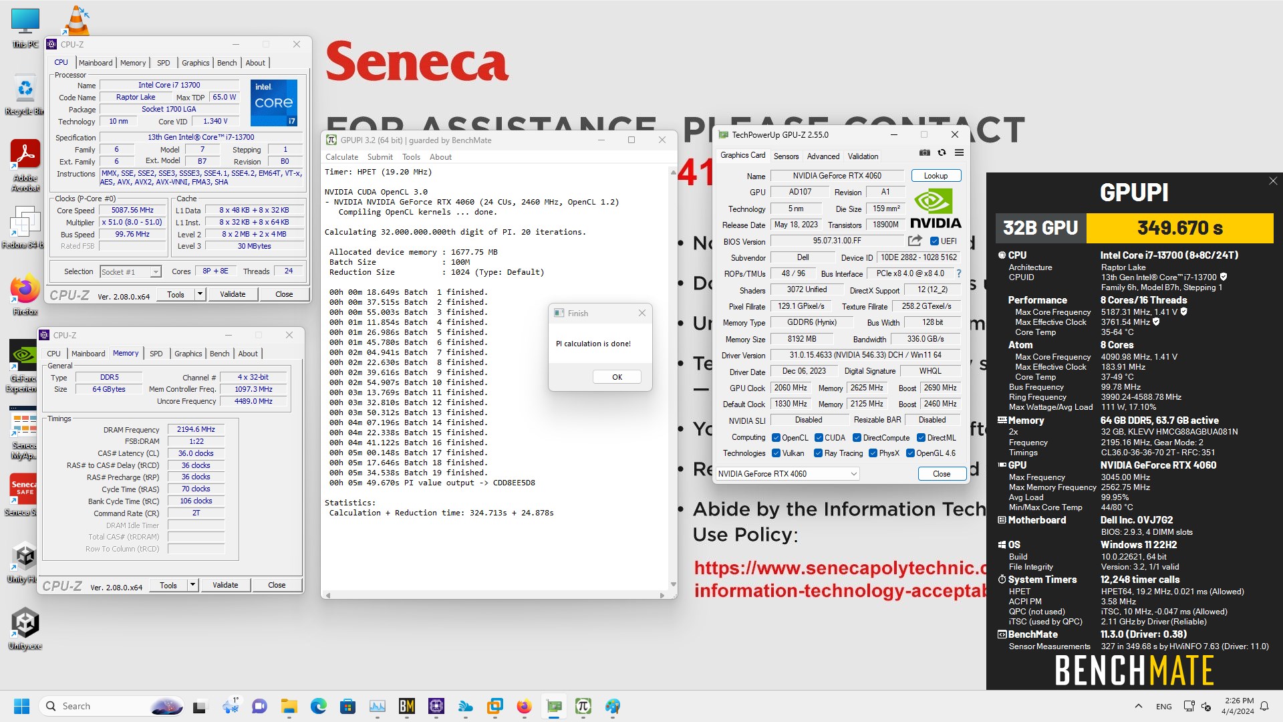This screenshot has width=1283, height=722.
Task: Select the Fedora 64-bit desktop icon
Action: click(25, 227)
